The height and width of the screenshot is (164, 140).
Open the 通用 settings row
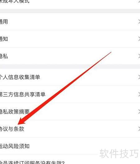pyautogui.click(x=70, y=21)
